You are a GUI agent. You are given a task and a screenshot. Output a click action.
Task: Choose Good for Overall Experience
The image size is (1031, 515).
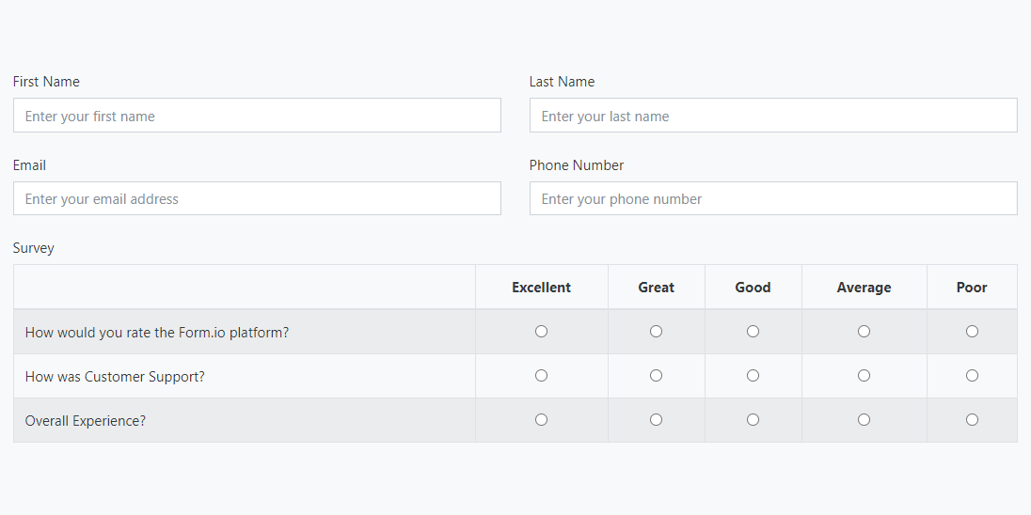click(x=753, y=420)
